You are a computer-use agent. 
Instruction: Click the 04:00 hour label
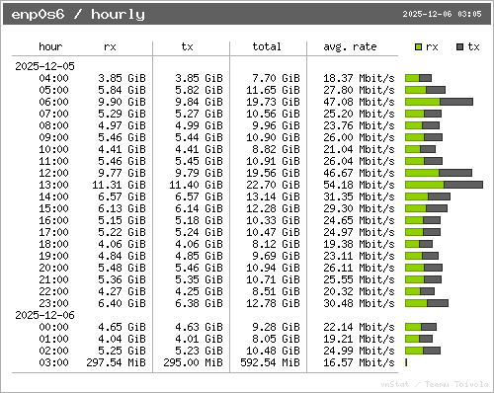[x=53, y=78]
